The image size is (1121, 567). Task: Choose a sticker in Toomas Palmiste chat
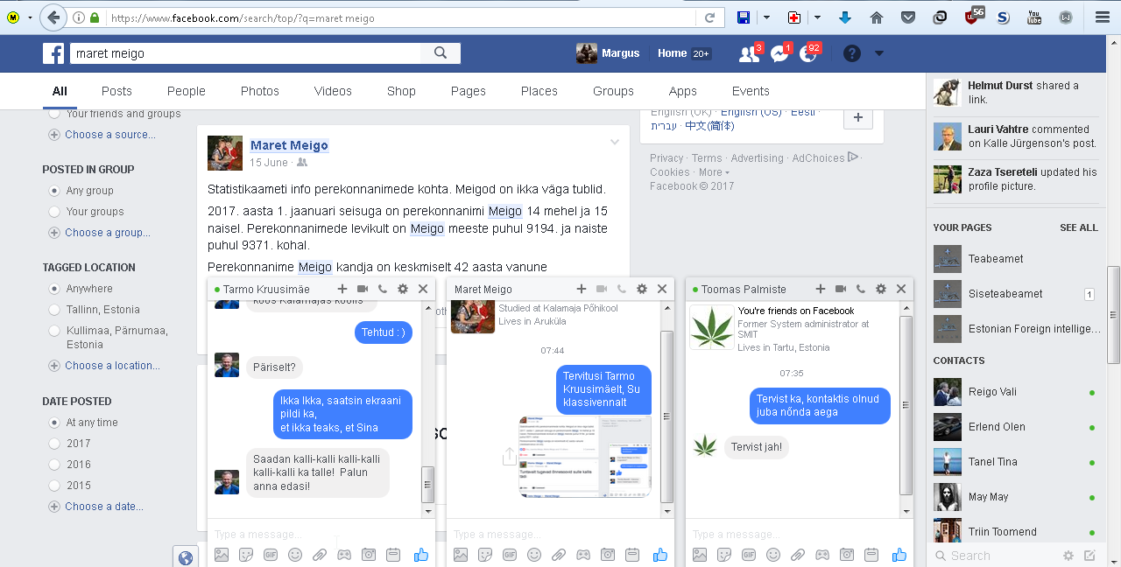pyautogui.click(x=724, y=554)
